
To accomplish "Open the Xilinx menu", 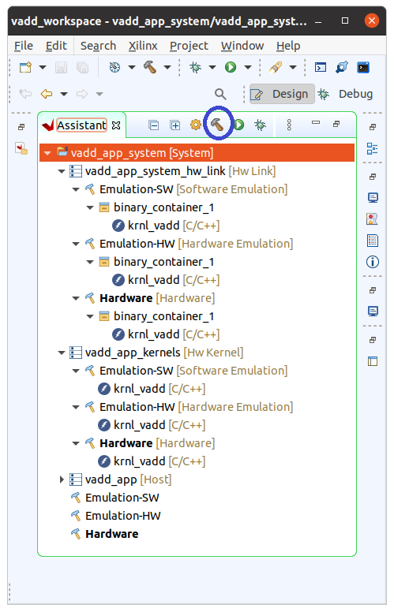I will pyautogui.click(x=143, y=46).
